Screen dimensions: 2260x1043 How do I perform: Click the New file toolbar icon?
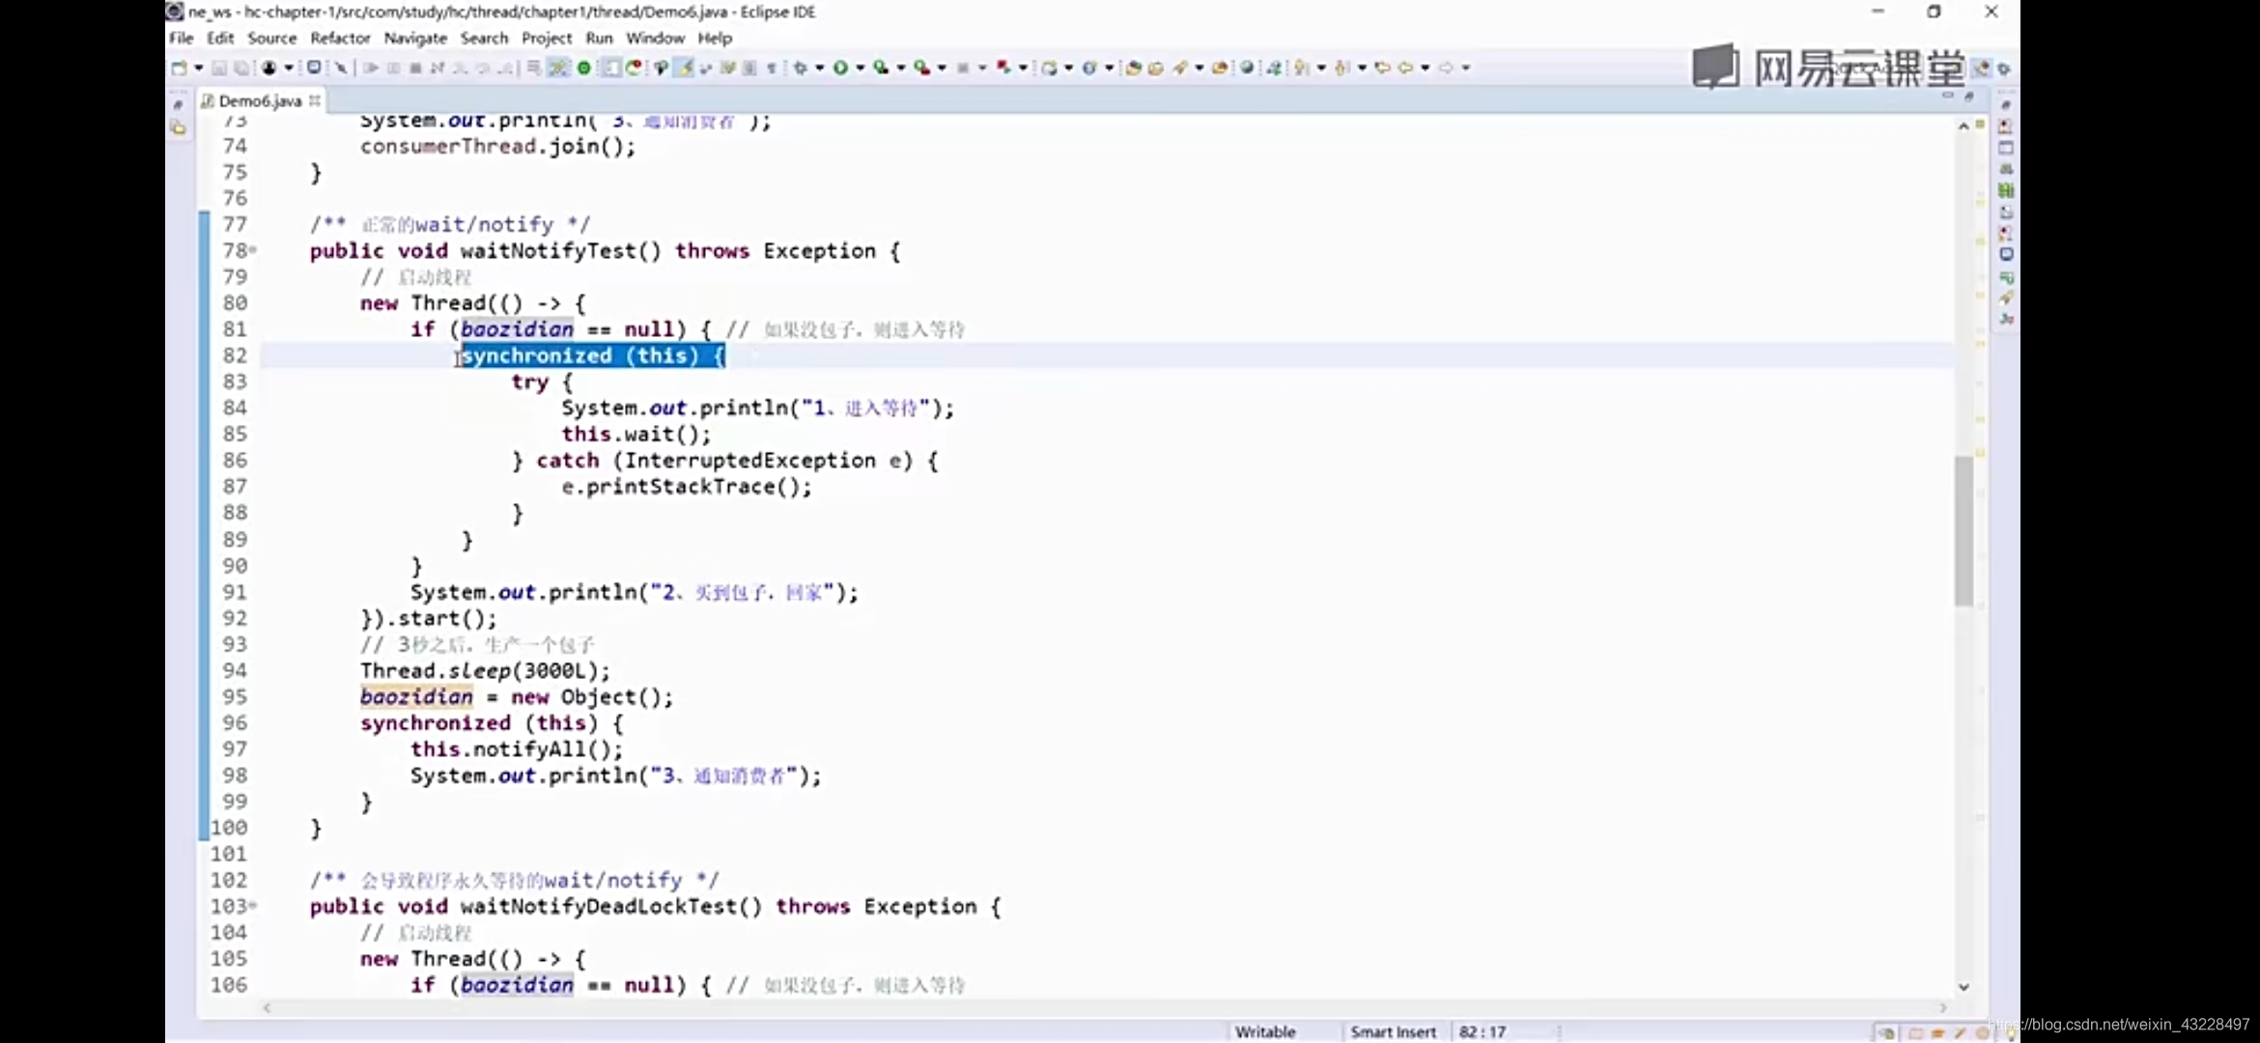point(180,68)
